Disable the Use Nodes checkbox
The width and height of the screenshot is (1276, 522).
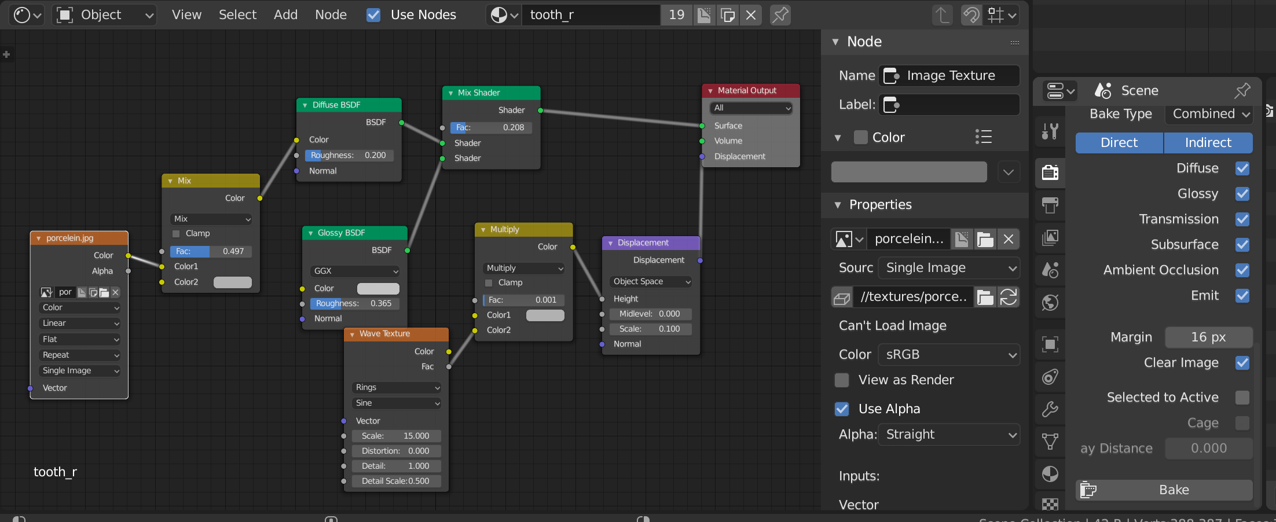click(373, 15)
